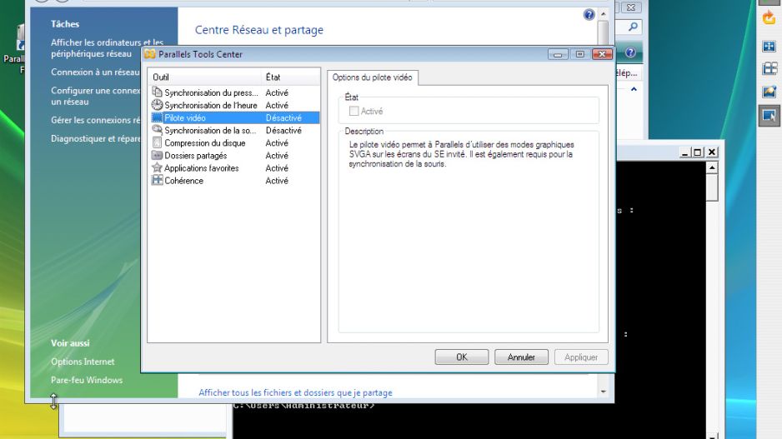The width and height of the screenshot is (782, 439).
Task: Sort list by the État column header
Action: (290, 77)
